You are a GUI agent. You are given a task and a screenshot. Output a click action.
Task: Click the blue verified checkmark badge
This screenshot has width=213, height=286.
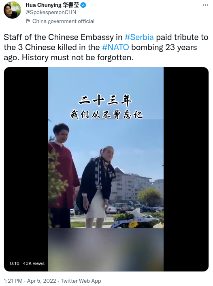pyautogui.click(x=83, y=5)
